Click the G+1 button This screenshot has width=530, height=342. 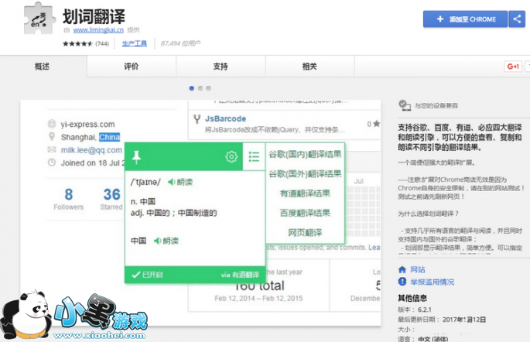(513, 67)
